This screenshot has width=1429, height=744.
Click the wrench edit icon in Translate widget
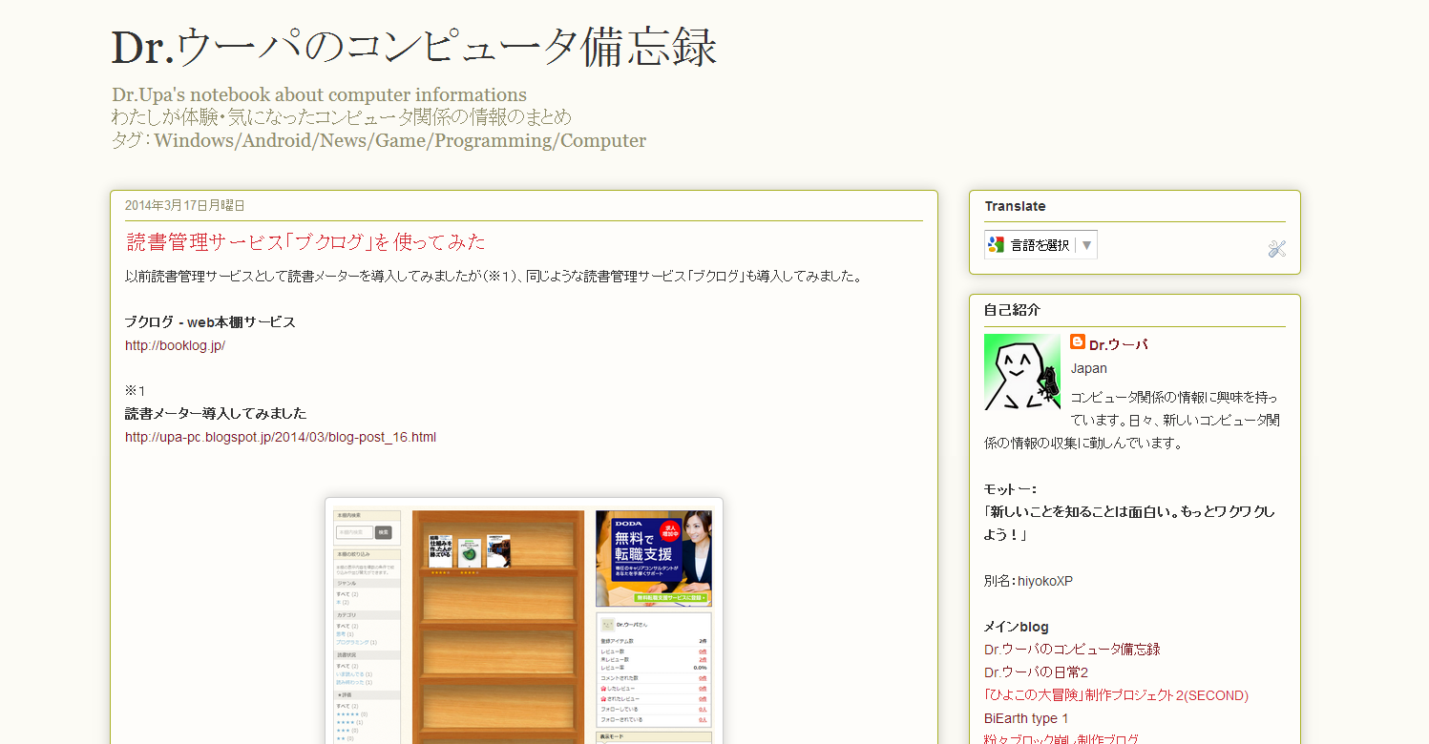(x=1276, y=249)
